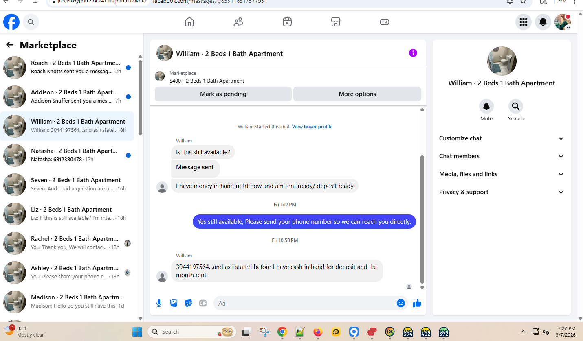Screen dimensions: 583x341
Task: Expand the Privacy & support section
Action: [502, 192]
